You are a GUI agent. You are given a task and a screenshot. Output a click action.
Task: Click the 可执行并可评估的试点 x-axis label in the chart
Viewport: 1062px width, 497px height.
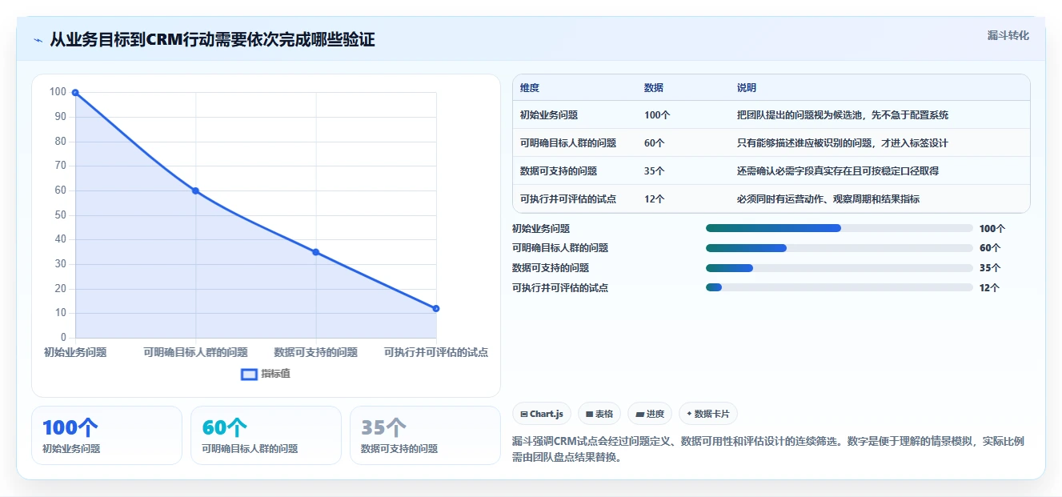[436, 352]
